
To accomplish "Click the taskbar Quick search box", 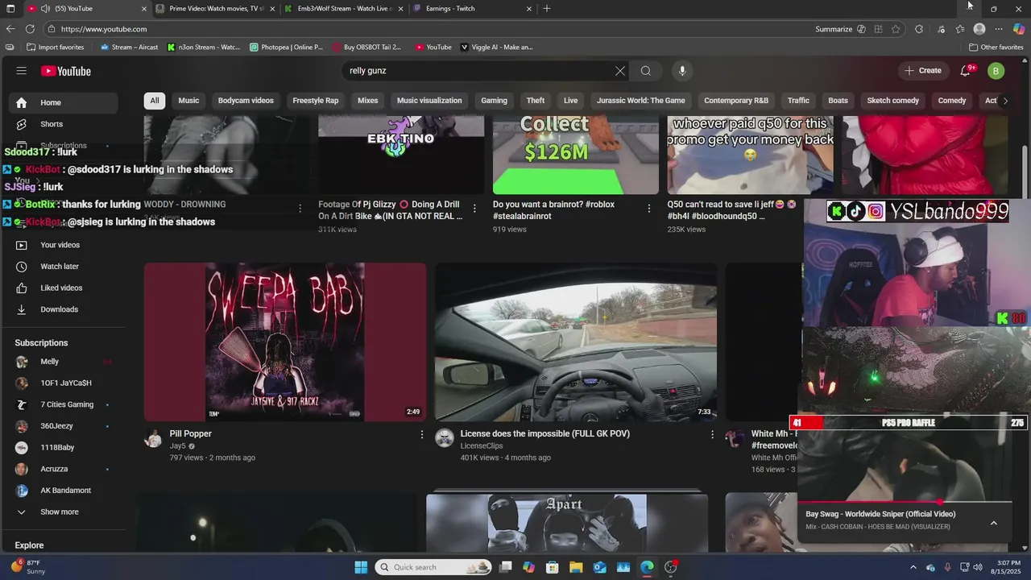I will click(434, 567).
